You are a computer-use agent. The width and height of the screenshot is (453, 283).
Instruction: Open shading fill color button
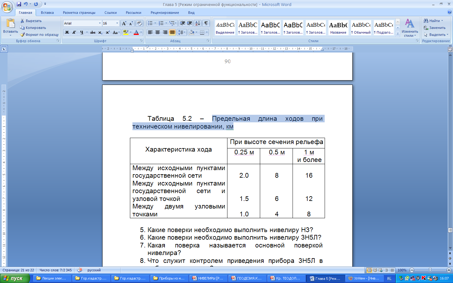pyautogui.click(x=192, y=32)
